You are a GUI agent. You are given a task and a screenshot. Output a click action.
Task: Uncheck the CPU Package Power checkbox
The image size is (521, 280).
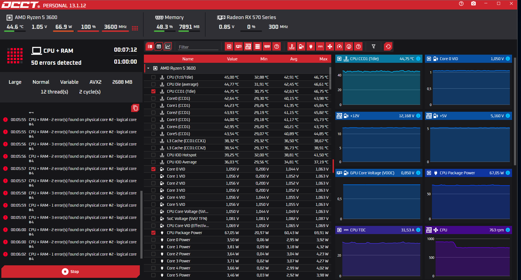[153, 233]
